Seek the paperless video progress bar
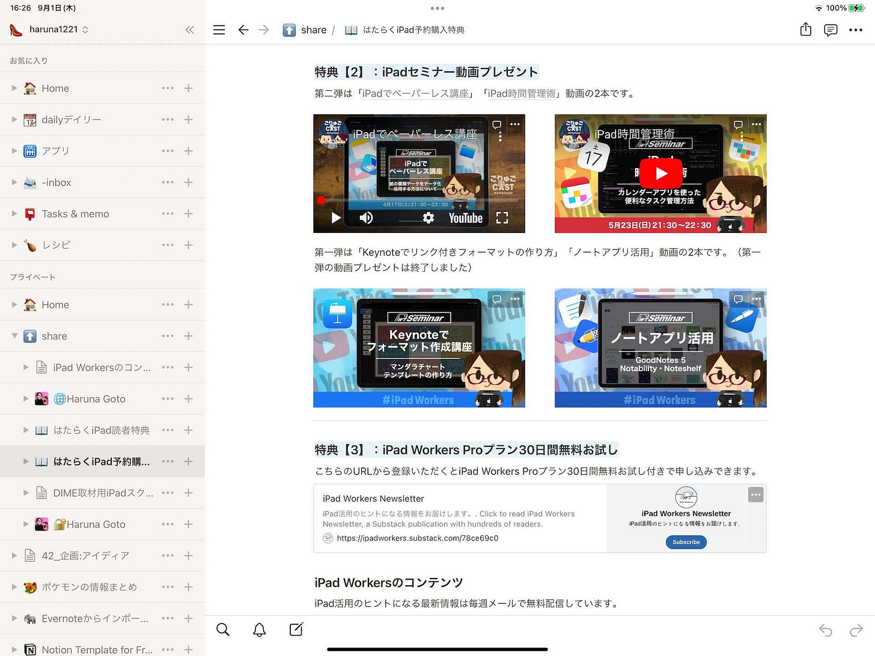This screenshot has height=656, width=875. (419, 200)
